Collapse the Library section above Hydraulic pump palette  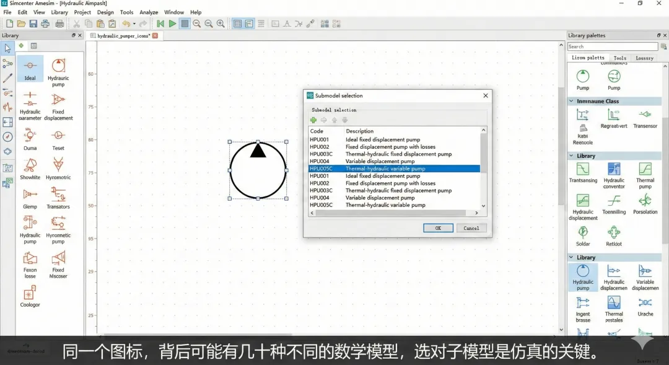click(571, 257)
